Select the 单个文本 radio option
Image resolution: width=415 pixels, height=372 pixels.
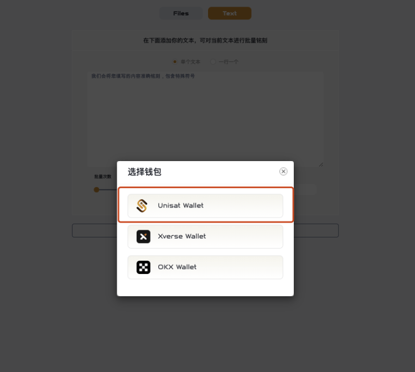[x=175, y=61]
